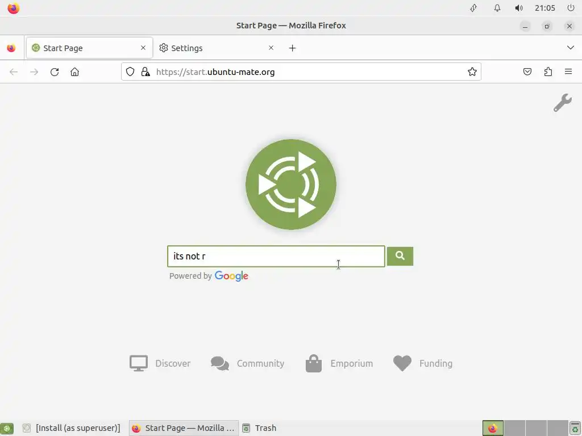The image size is (582, 436).
Task: Open the notifications bell in the top panel
Action: [x=497, y=8]
